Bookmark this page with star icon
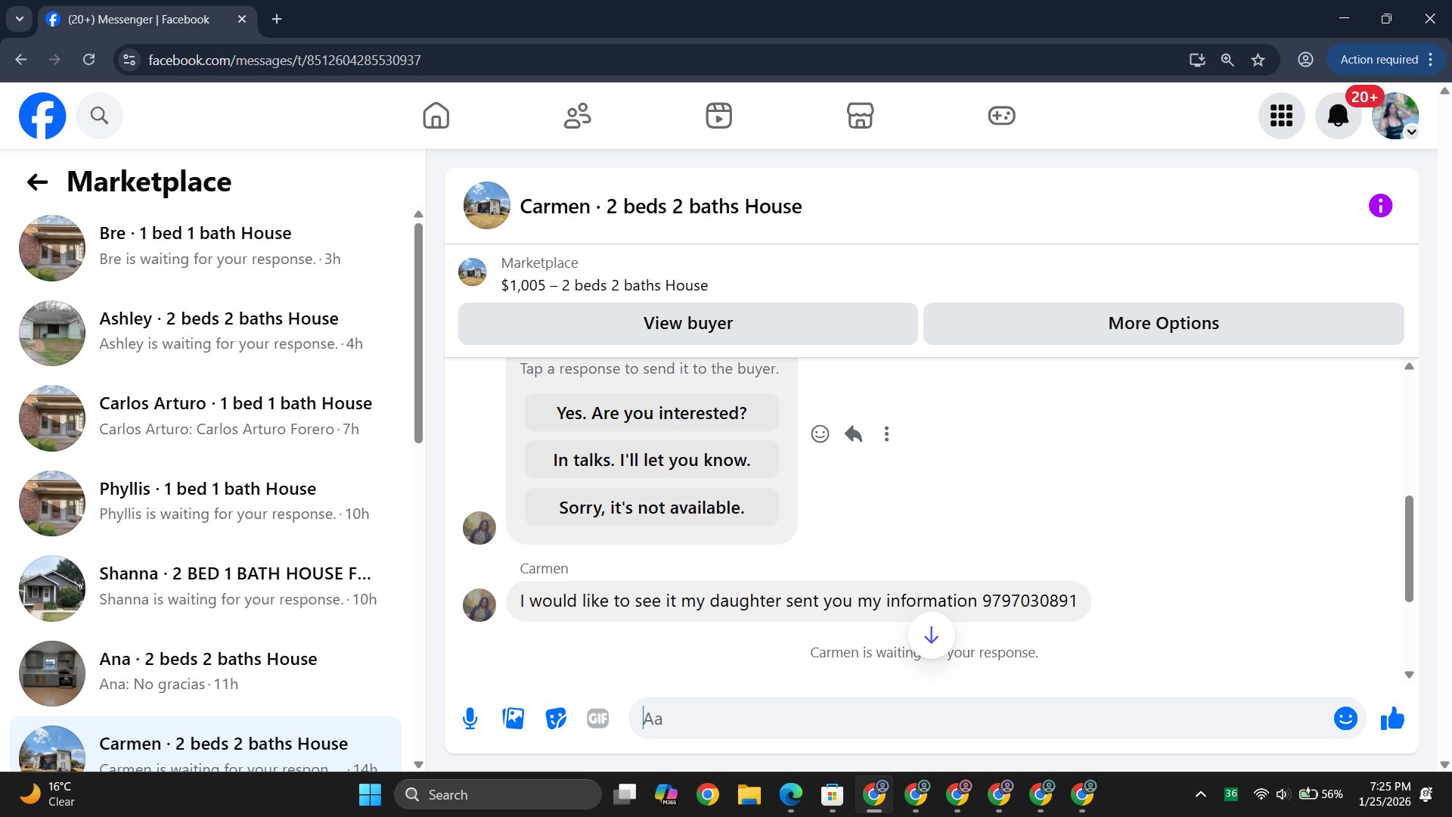Viewport: 1452px width, 817px height. 1258,60
